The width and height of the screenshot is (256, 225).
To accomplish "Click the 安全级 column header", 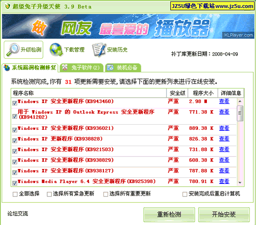I will point(177,93).
